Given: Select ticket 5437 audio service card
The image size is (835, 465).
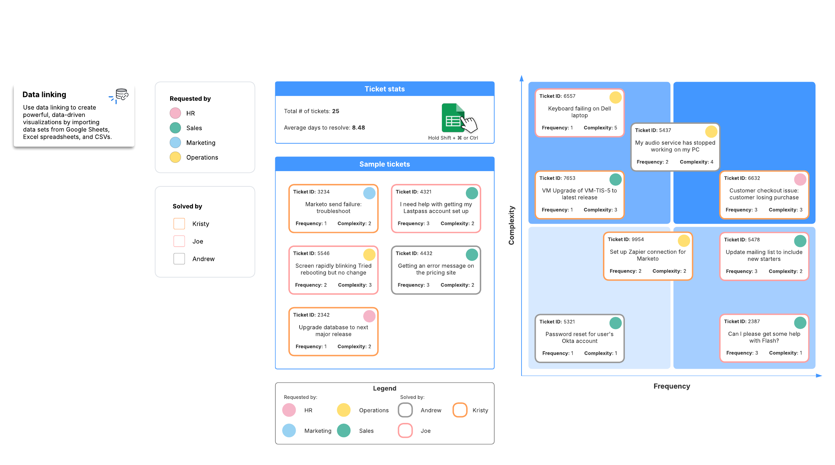Looking at the screenshot, I should (675, 147).
